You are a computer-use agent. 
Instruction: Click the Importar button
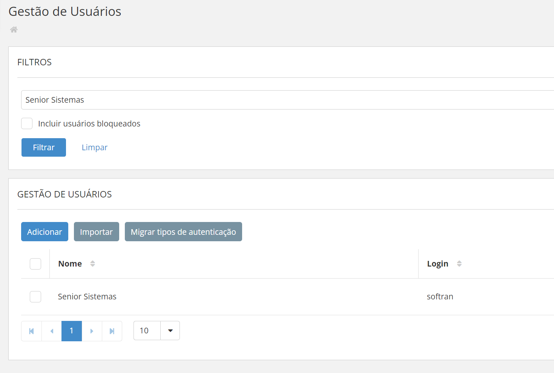pyautogui.click(x=97, y=232)
